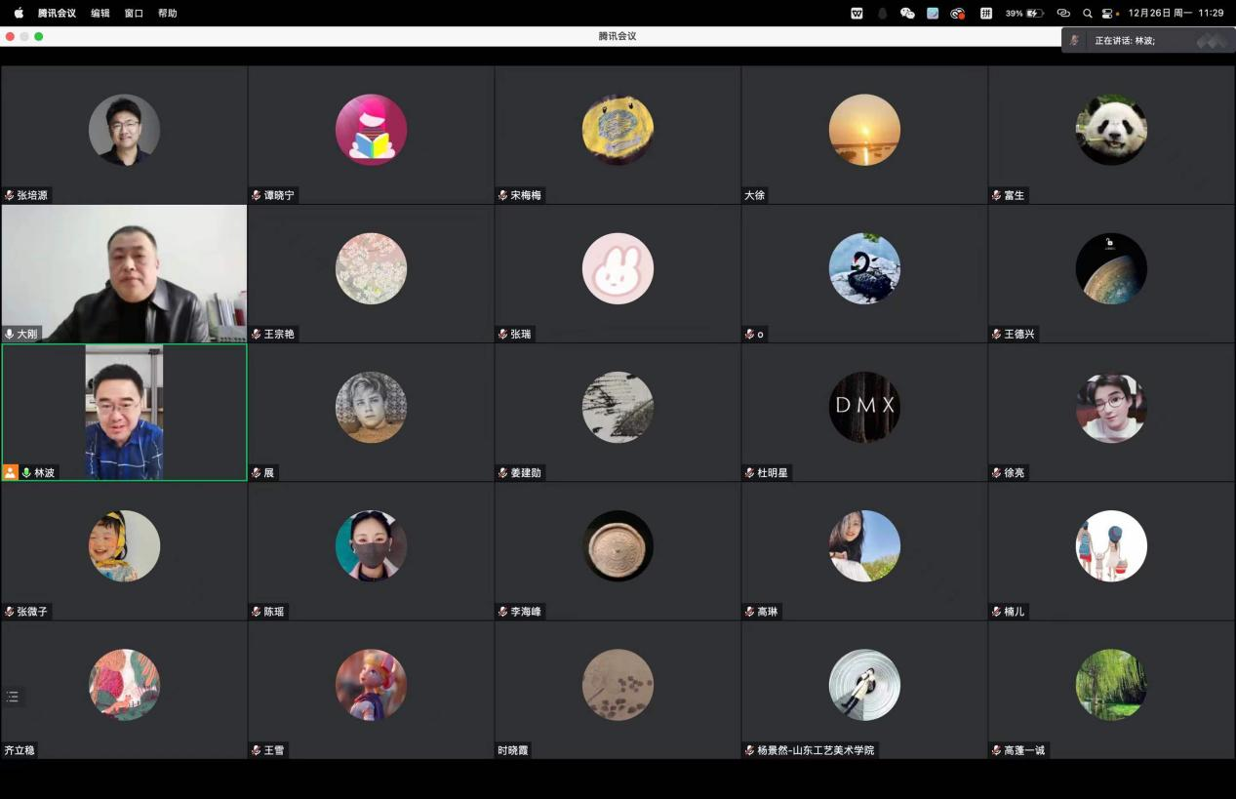
Task: Click the muted mic icon beside 张培源
Action: click(10, 195)
